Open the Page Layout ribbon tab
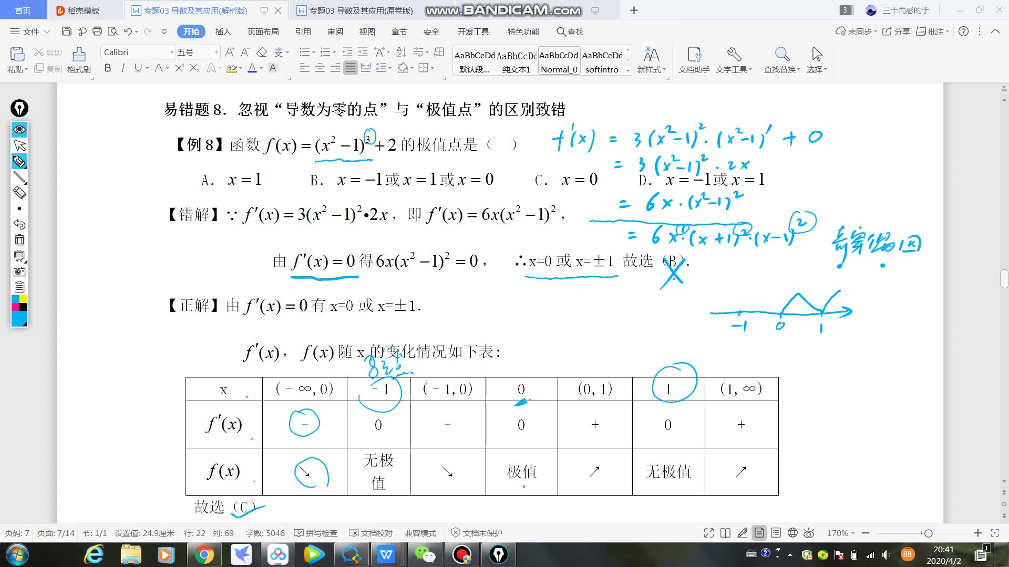 pyautogui.click(x=263, y=31)
